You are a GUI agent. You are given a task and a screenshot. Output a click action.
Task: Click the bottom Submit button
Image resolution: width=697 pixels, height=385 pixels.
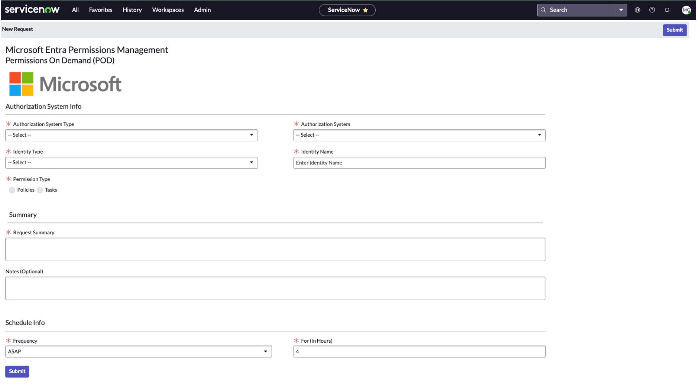17,371
